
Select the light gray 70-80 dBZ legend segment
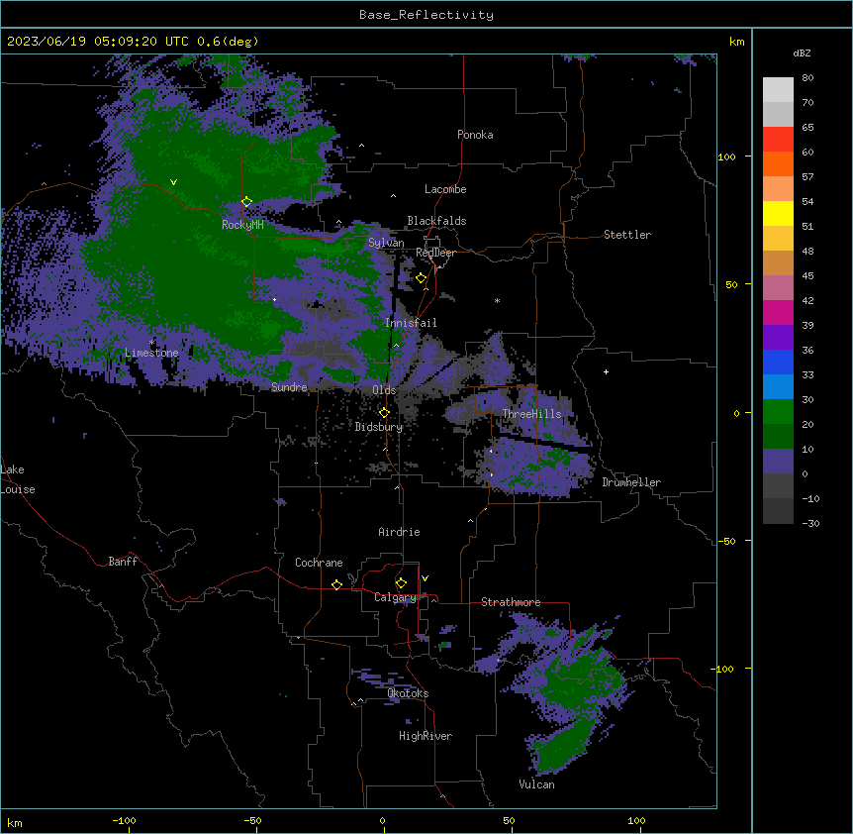click(x=778, y=90)
